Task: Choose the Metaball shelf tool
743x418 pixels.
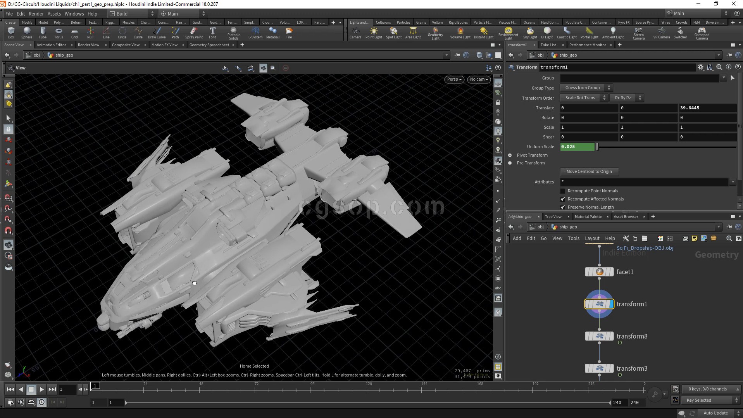Action: 272,33
